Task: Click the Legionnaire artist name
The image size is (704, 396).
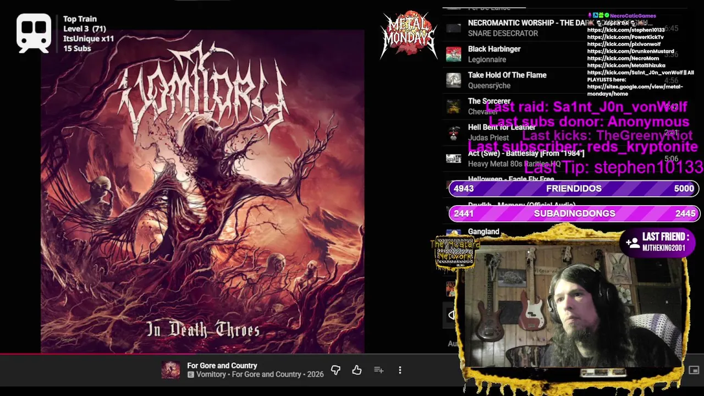Action: click(487, 59)
